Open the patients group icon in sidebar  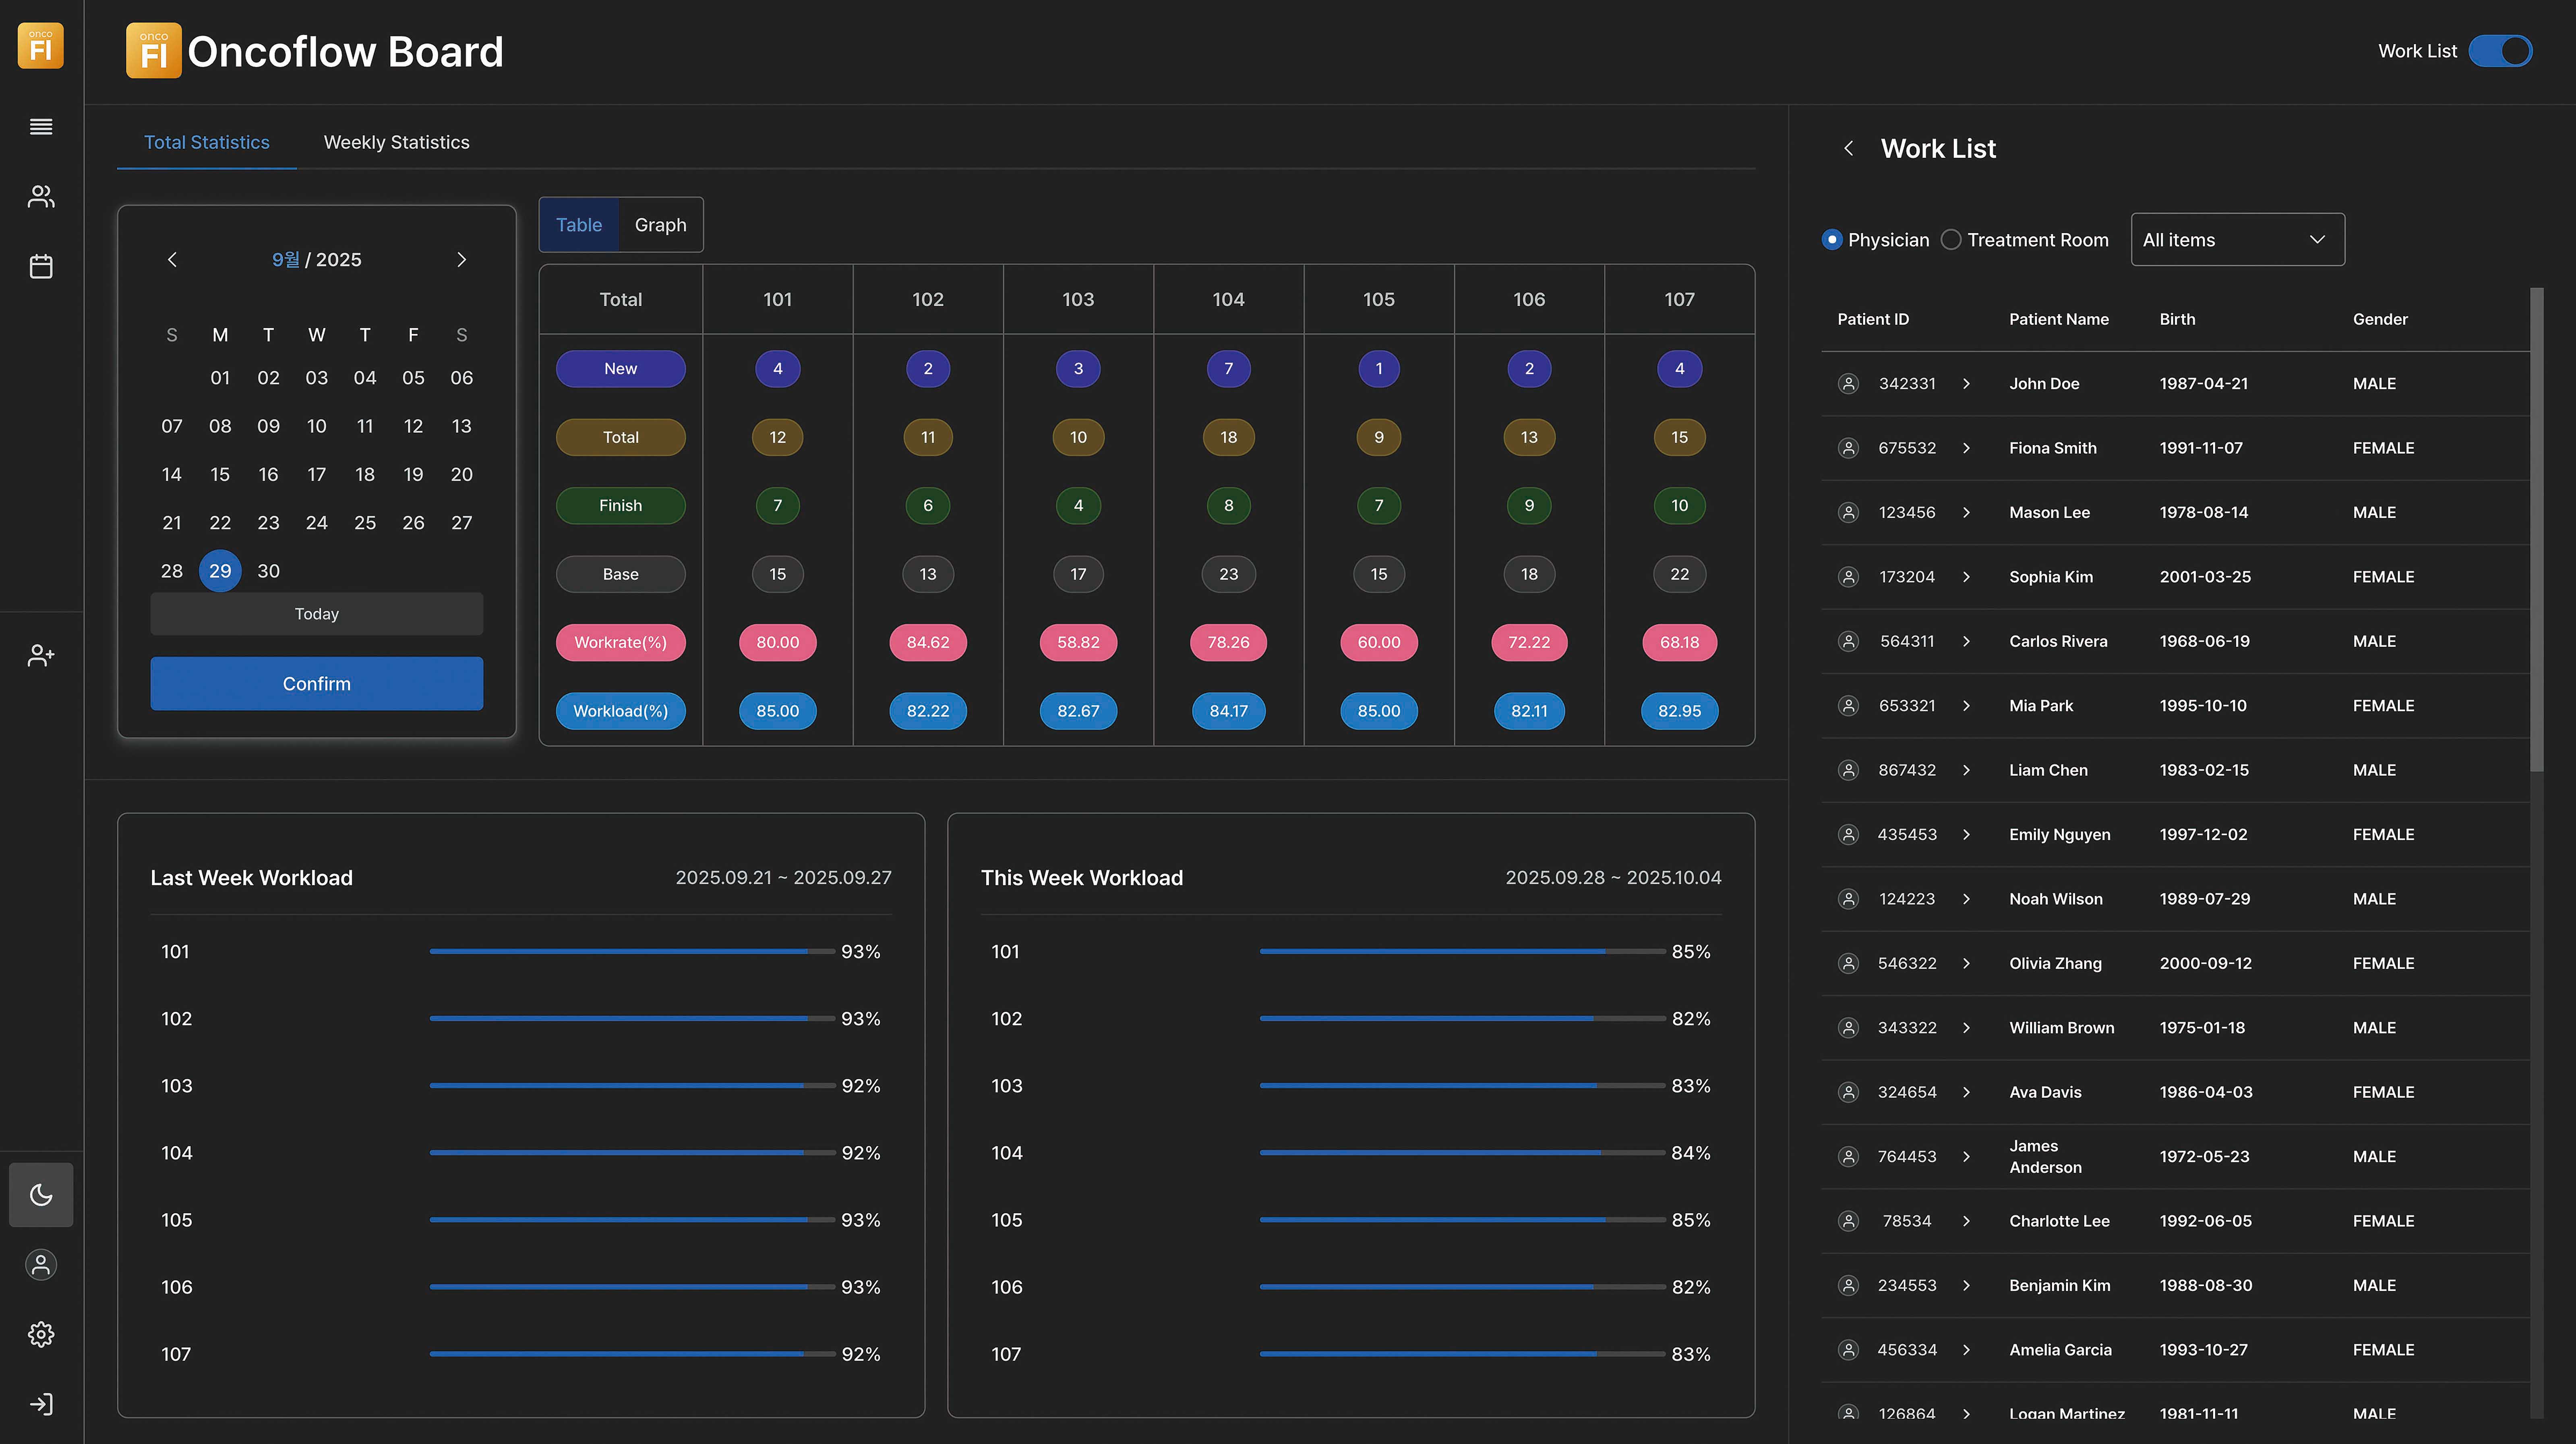point(41,197)
